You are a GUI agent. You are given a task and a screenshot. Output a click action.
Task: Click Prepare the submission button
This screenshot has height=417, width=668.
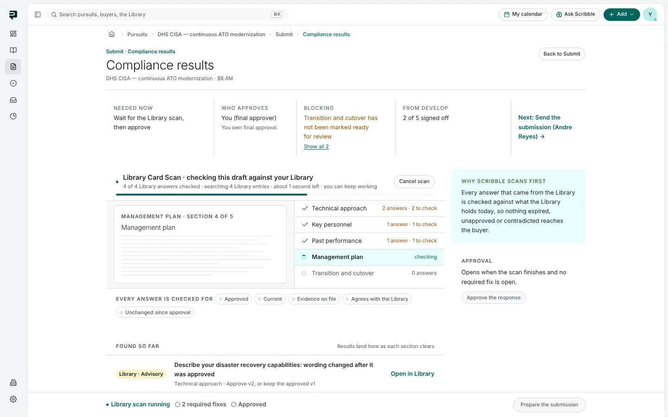pos(549,404)
